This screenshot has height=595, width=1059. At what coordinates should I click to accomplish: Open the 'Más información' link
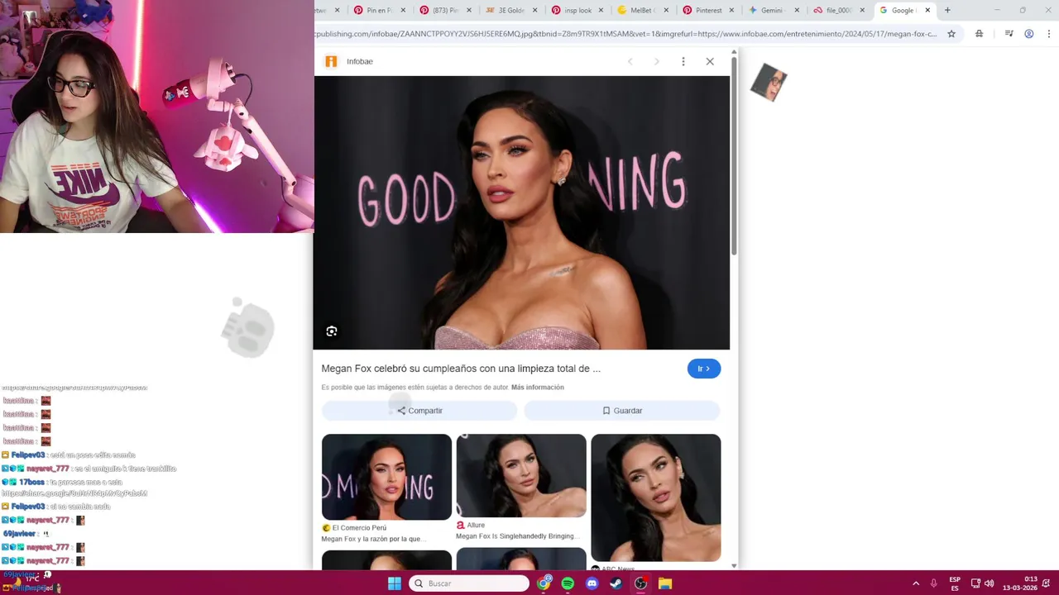pyautogui.click(x=538, y=387)
